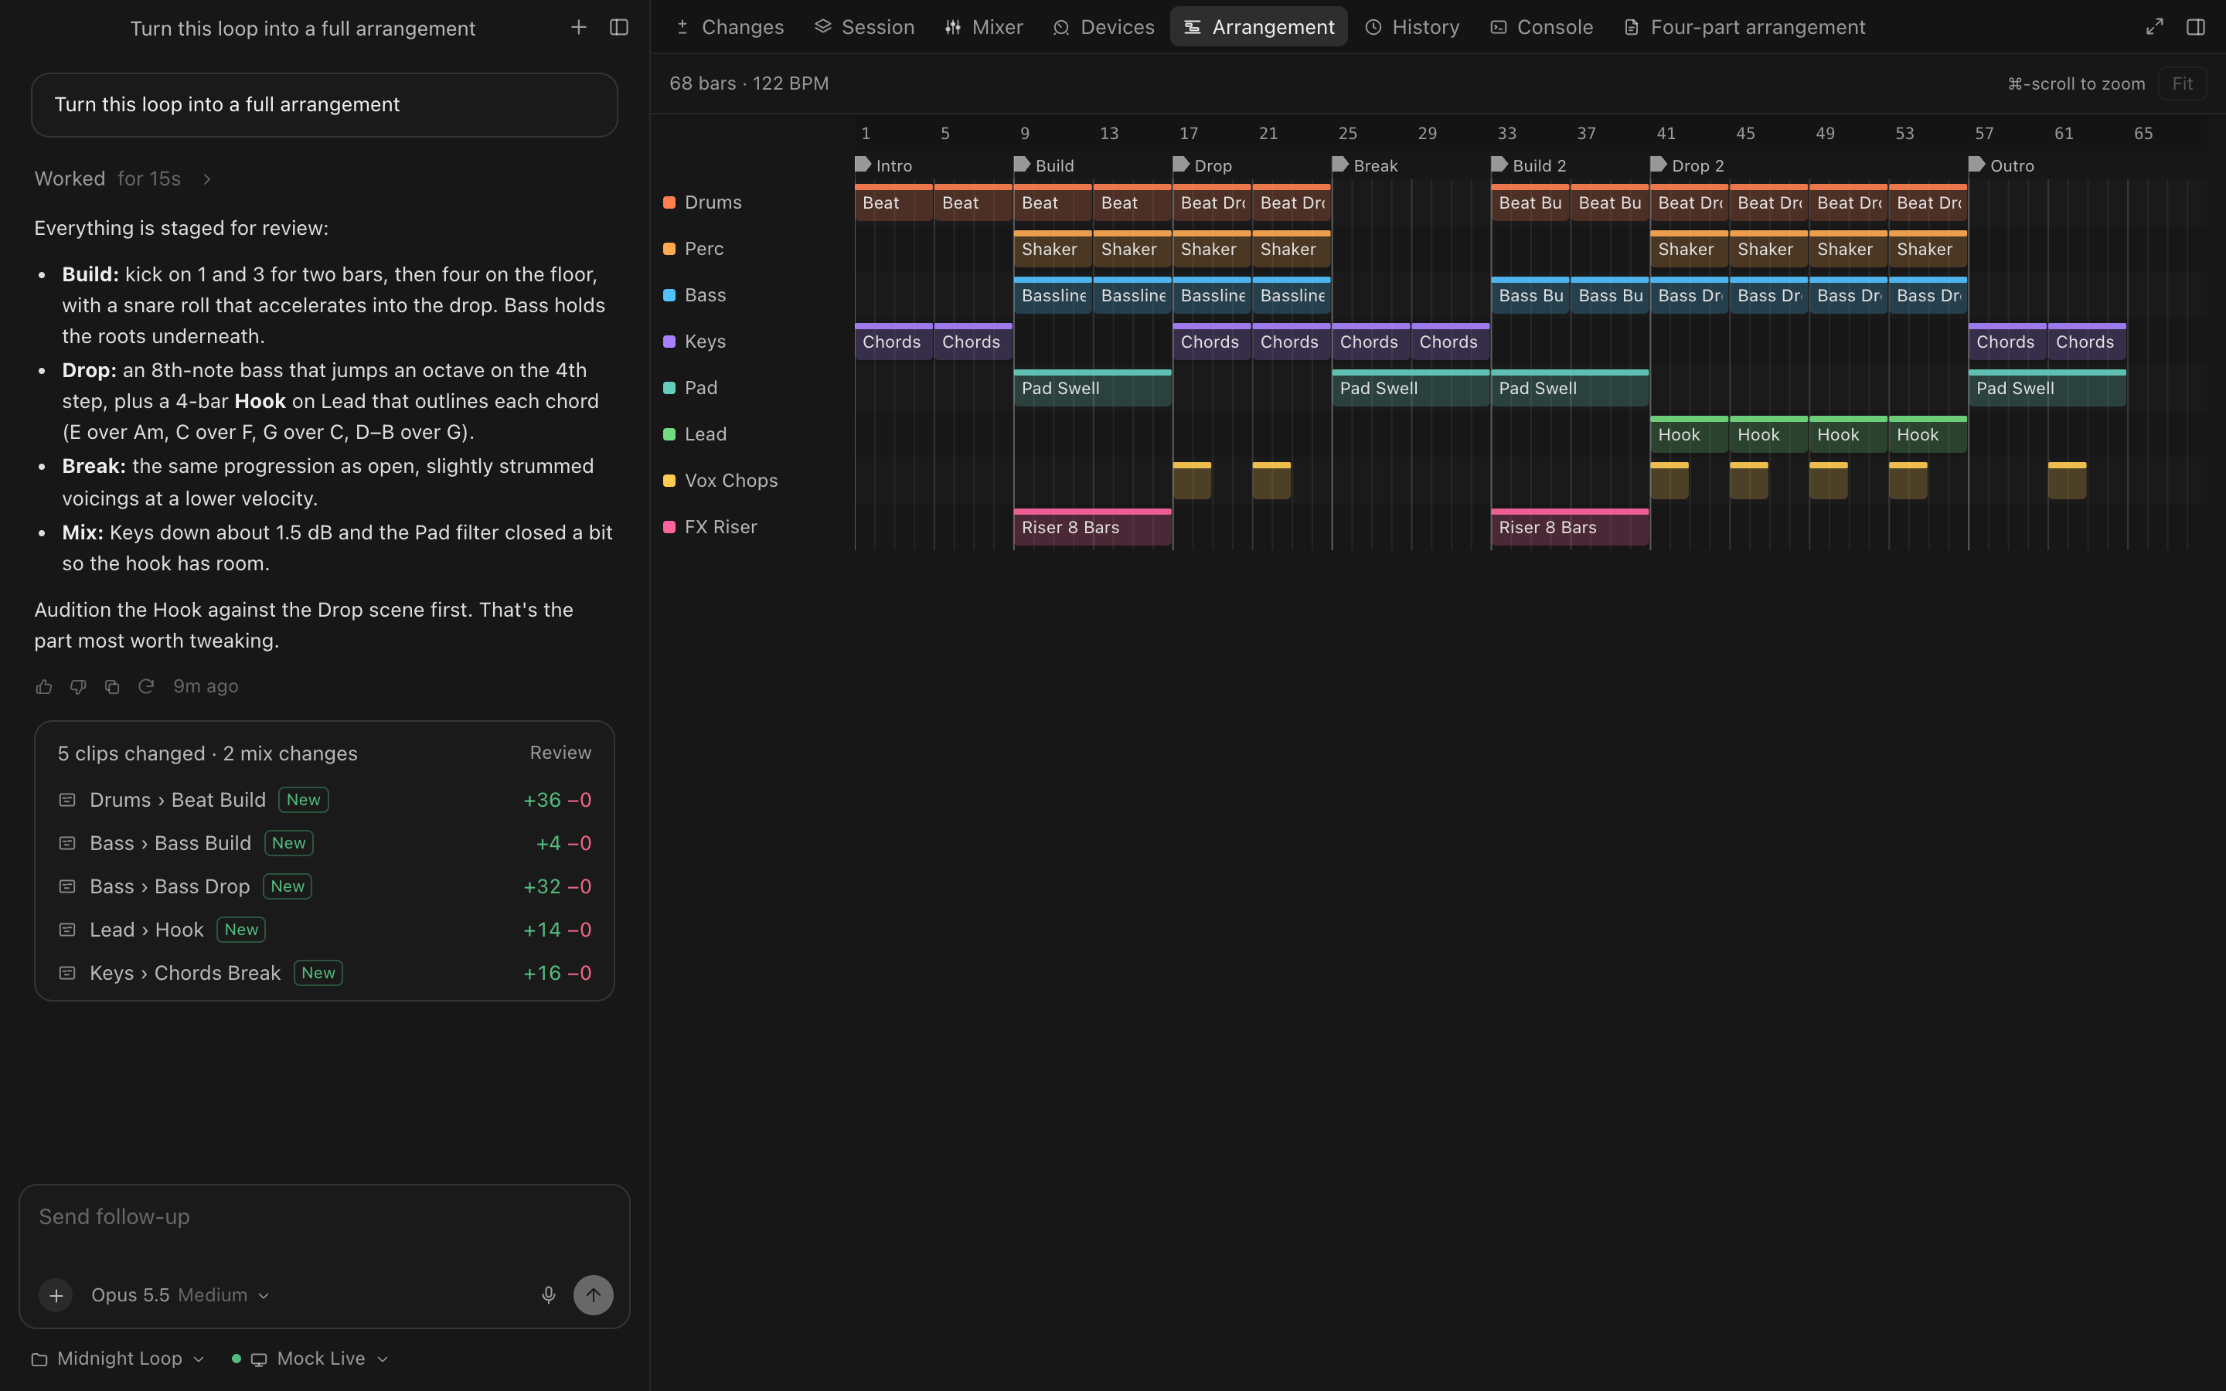2226x1391 pixels.
Task: Expand the panel to full screen
Action: point(2154,28)
